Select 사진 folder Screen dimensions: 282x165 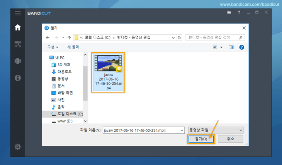58,100
